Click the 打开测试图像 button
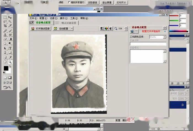Image resolution: width=193 pixels, height=131 pixels. 41,28
